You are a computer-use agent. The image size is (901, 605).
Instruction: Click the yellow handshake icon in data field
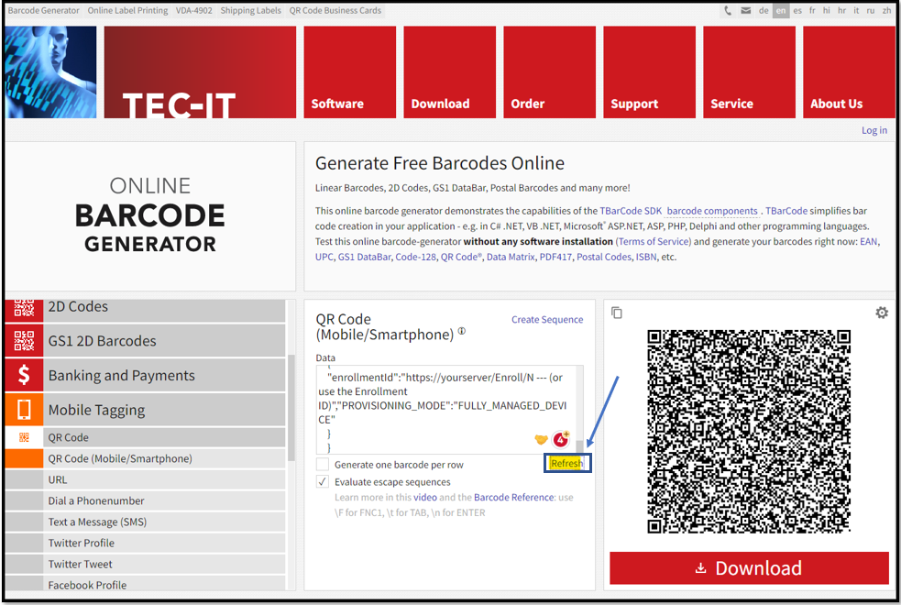click(541, 439)
